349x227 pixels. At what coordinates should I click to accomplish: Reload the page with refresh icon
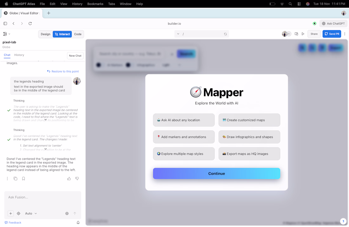30,23
